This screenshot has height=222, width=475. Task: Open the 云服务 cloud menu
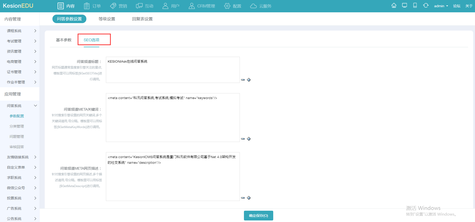261,6
